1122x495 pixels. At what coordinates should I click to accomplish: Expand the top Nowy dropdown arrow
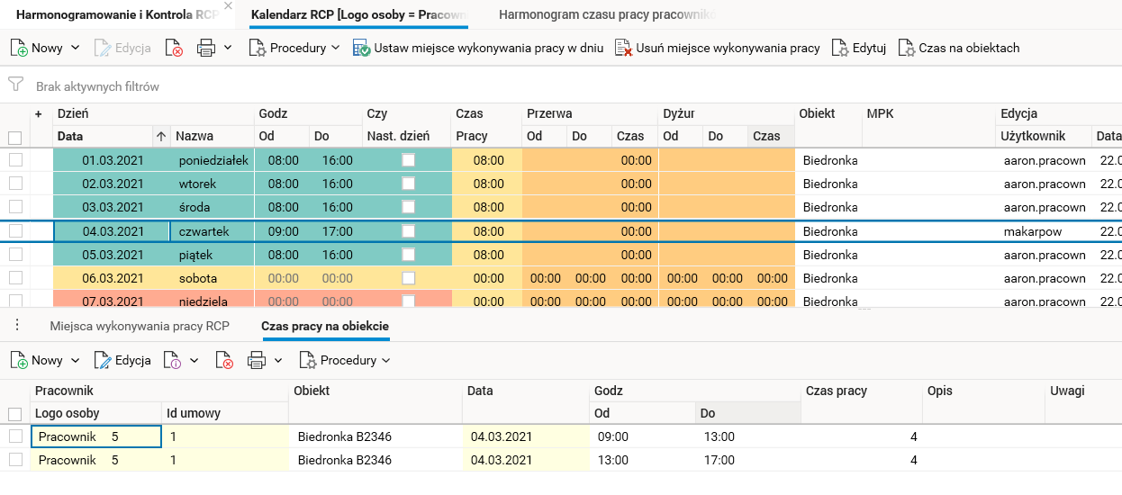click(x=75, y=48)
